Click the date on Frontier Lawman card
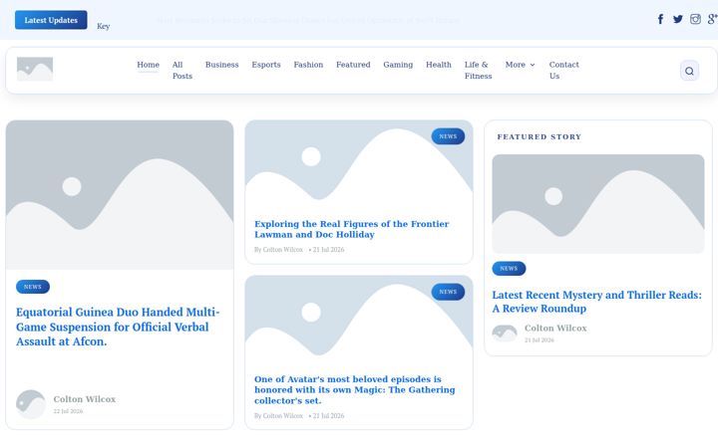The width and height of the screenshot is (718, 448). pos(328,250)
